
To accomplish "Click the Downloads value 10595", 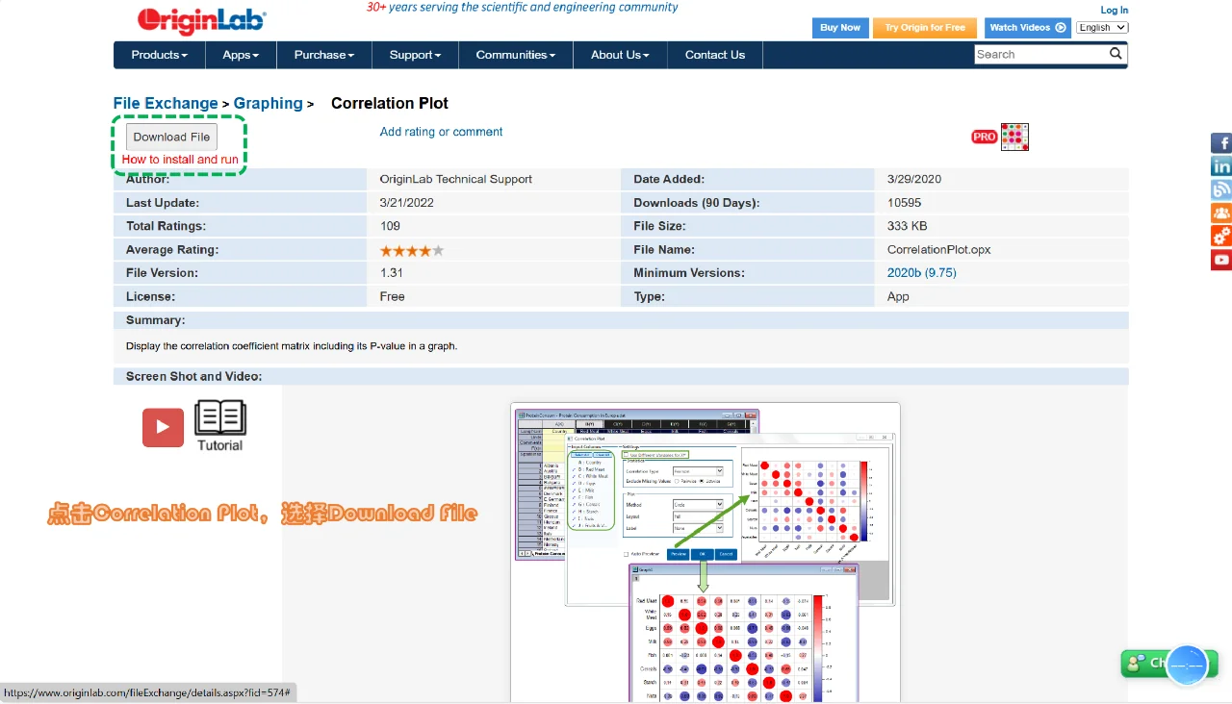I will (x=905, y=203).
